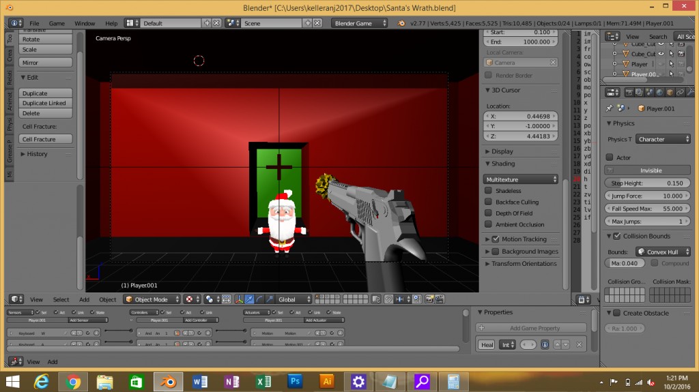The height and width of the screenshot is (392, 699).
Task: Open the Blender Game engine dropdown
Action: [x=360, y=23]
